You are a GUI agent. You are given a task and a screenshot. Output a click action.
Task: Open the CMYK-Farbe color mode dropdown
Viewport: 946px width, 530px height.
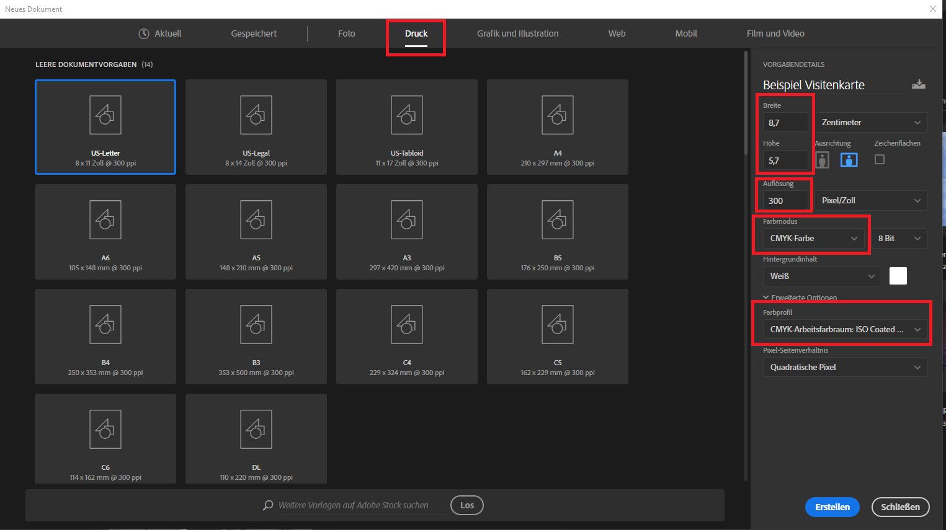pos(813,238)
